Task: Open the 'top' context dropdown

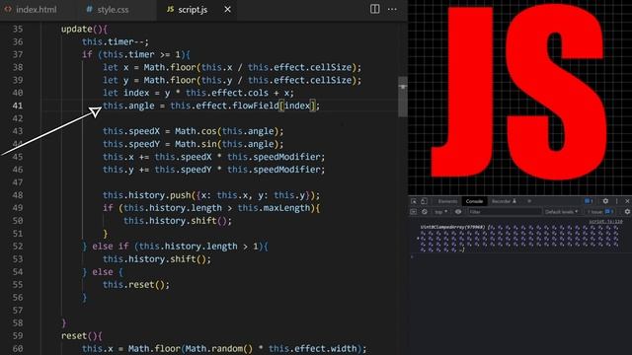Action: (x=441, y=212)
